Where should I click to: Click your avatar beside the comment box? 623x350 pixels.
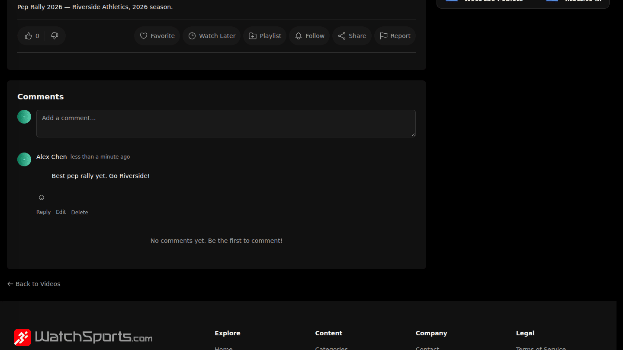point(24,117)
